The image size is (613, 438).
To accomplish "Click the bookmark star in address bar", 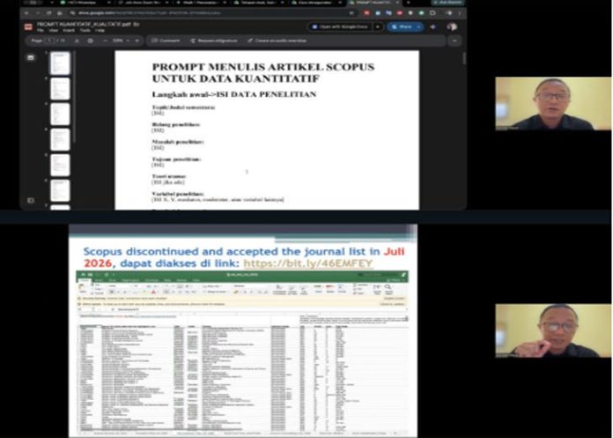I will (x=351, y=12).
